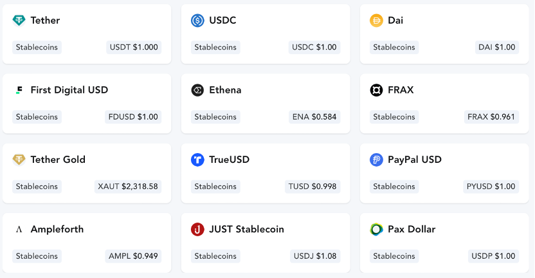The image size is (535, 278).
Task: Click the XAUT $2,318.58 price badge
Action: [128, 187]
